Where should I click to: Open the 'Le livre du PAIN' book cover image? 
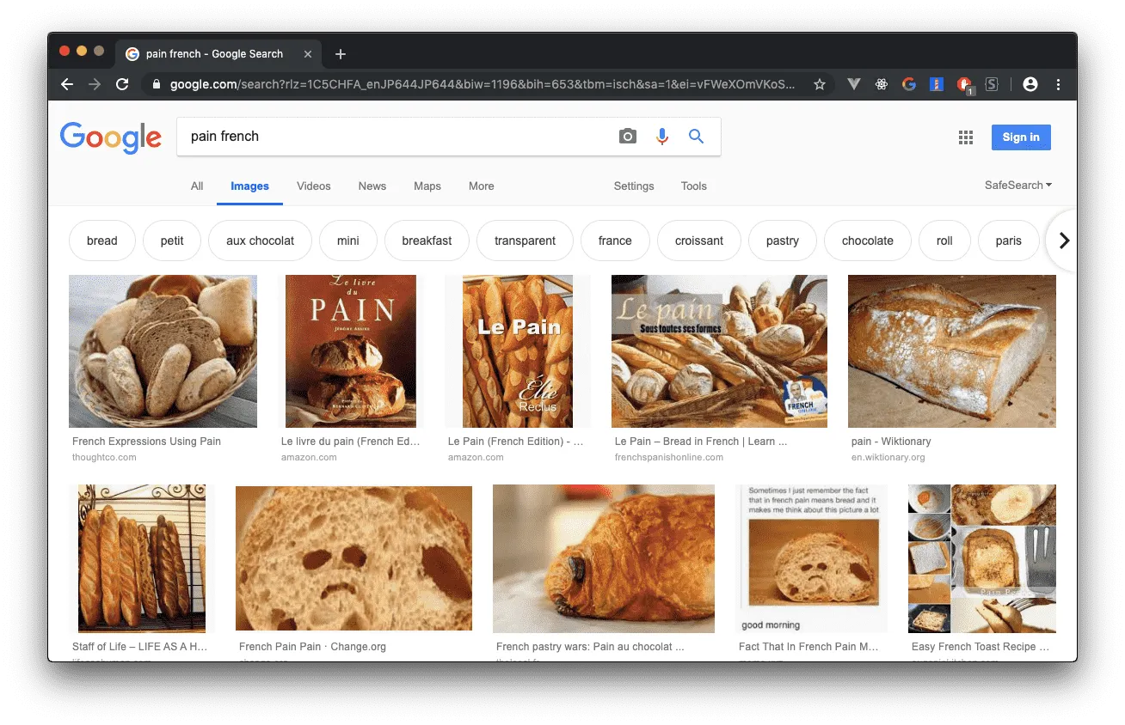coord(351,351)
